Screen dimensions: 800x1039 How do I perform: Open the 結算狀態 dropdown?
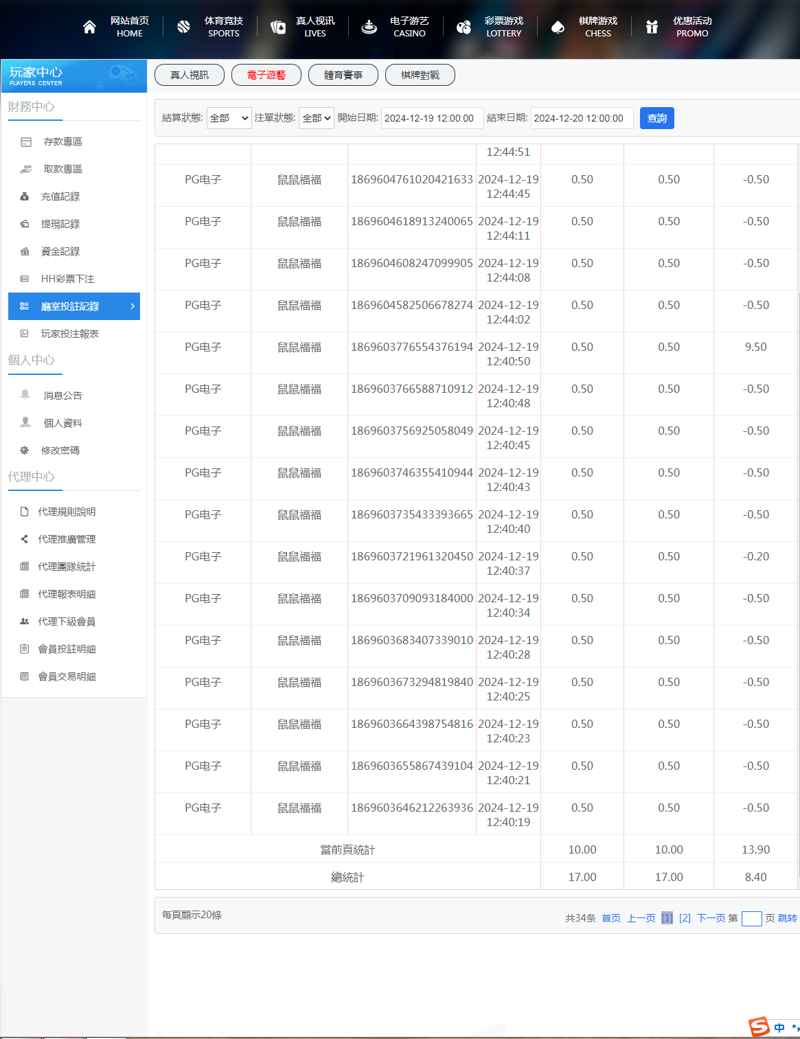pyautogui.click(x=229, y=118)
